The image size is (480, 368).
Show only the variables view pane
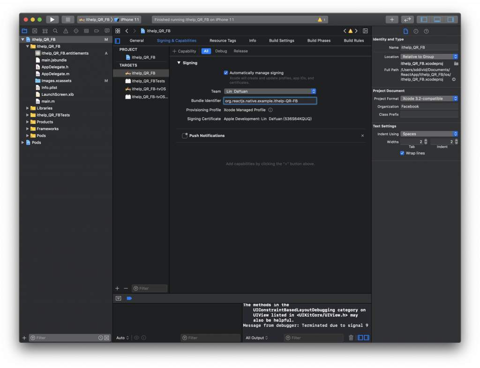pyautogui.click(x=360, y=338)
